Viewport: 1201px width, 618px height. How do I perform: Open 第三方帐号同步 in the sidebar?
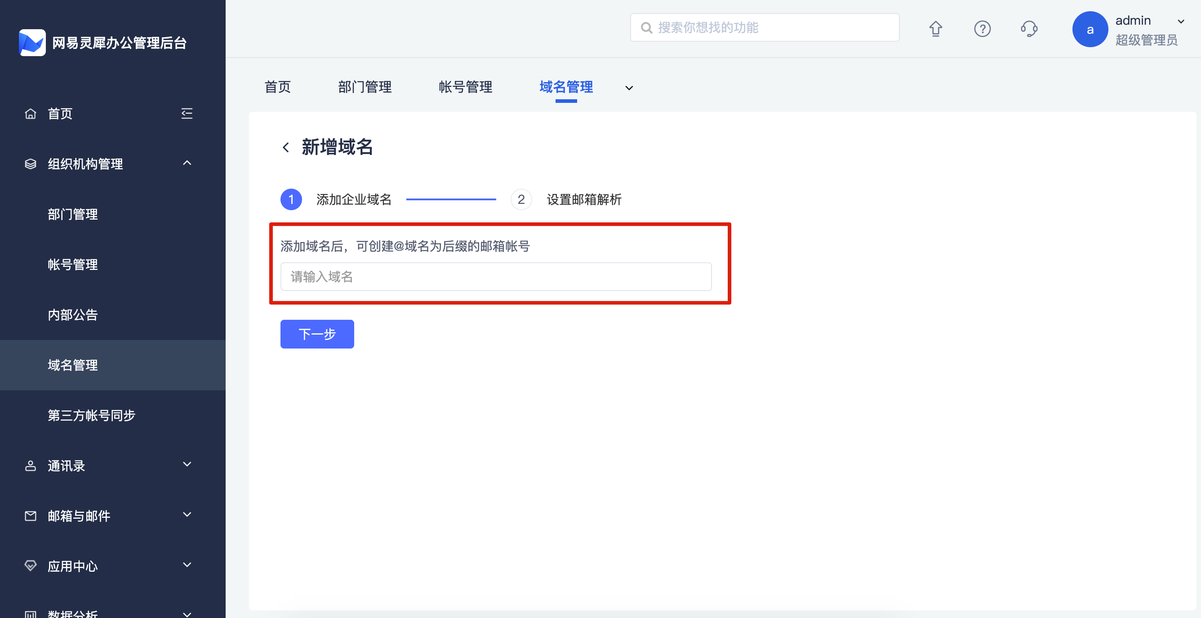coord(91,415)
